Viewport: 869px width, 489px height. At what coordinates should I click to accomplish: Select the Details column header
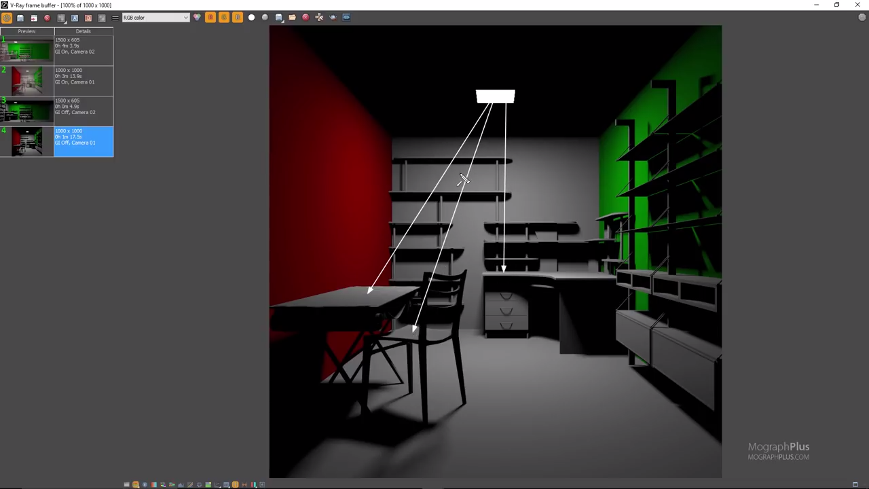coord(83,31)
